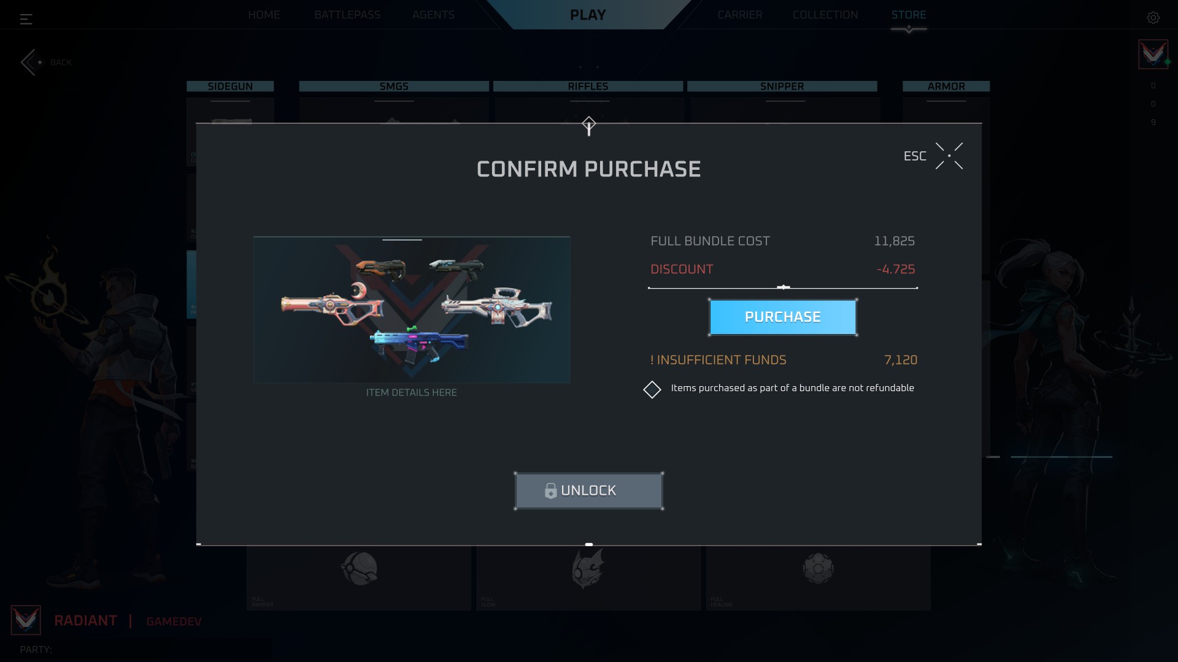Select the PLAY tab
This screenshot has width=1178, height=662.
pyautogui.click(x=588, y=15)
